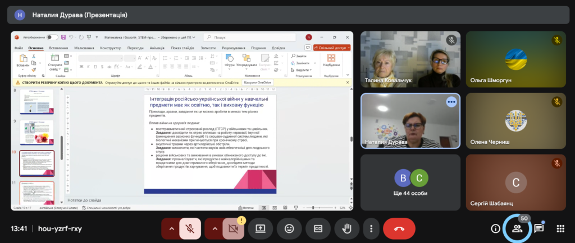Switch to the Вставлення ribbon tab
This screenshot has height=243, width=575.
pos(58,48)
